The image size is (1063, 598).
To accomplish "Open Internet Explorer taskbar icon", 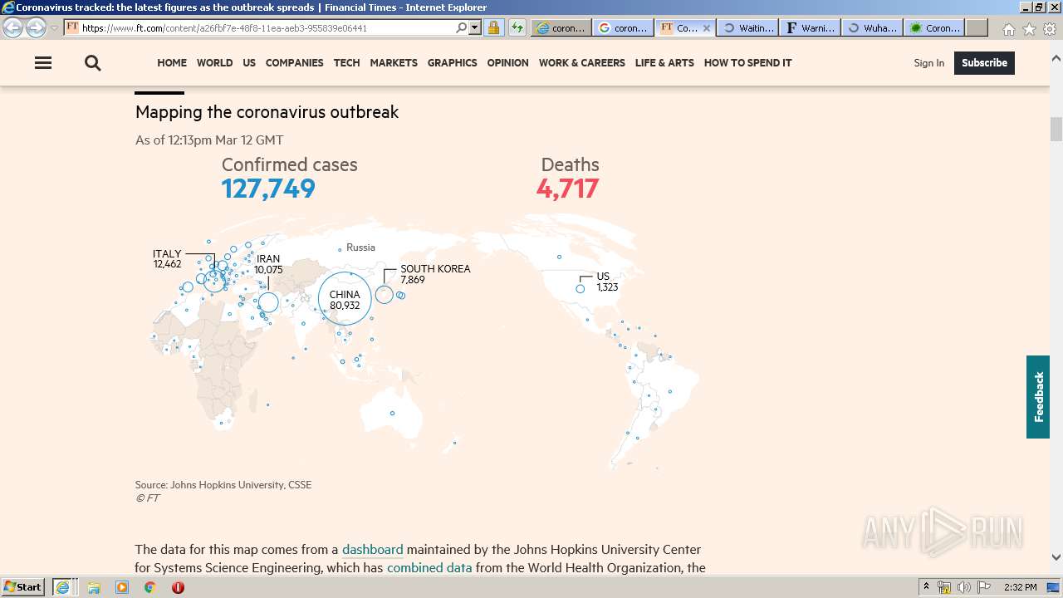I will point(62,587).
